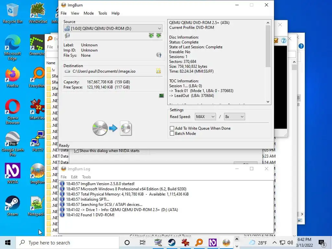Image resolution: width=332 pixels, height=249 pixels.
Task: Browse for destination file using folder icon
Action: click(x=158, y=71)
